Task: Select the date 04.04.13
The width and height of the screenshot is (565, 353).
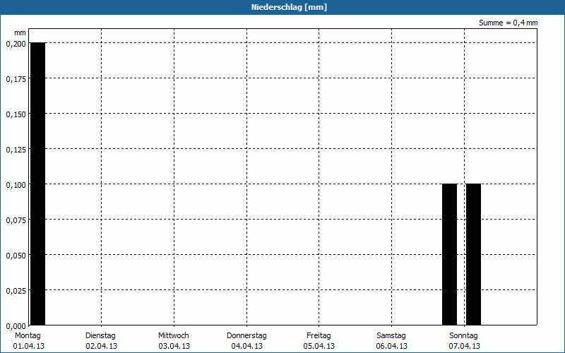Action: (246, 346)
